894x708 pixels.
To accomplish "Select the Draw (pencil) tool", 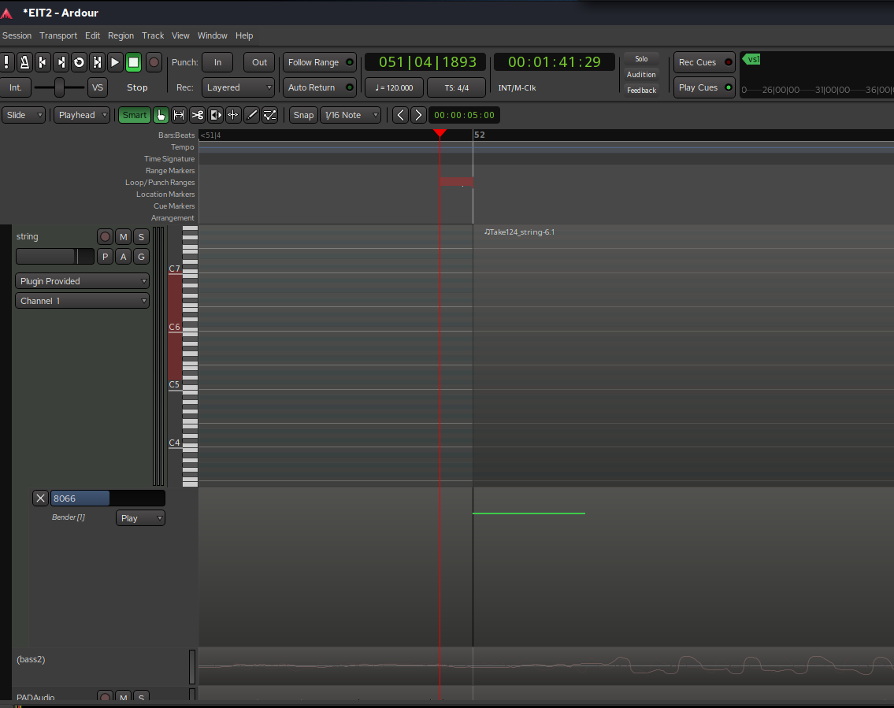I will pyautogui.click(x=252, y=115).
